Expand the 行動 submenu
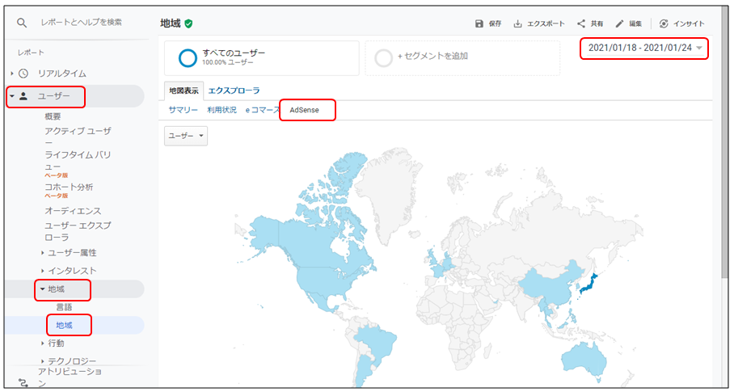Viewport: 734px width, 392px height. point(43,344)
